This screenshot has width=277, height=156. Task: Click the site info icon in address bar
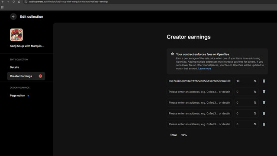26,2
